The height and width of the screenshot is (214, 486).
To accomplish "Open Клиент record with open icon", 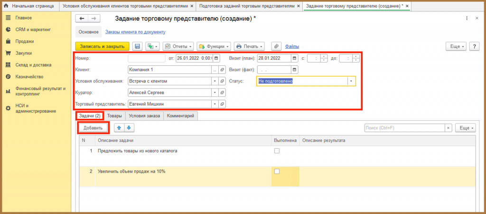I will (222, 70).
